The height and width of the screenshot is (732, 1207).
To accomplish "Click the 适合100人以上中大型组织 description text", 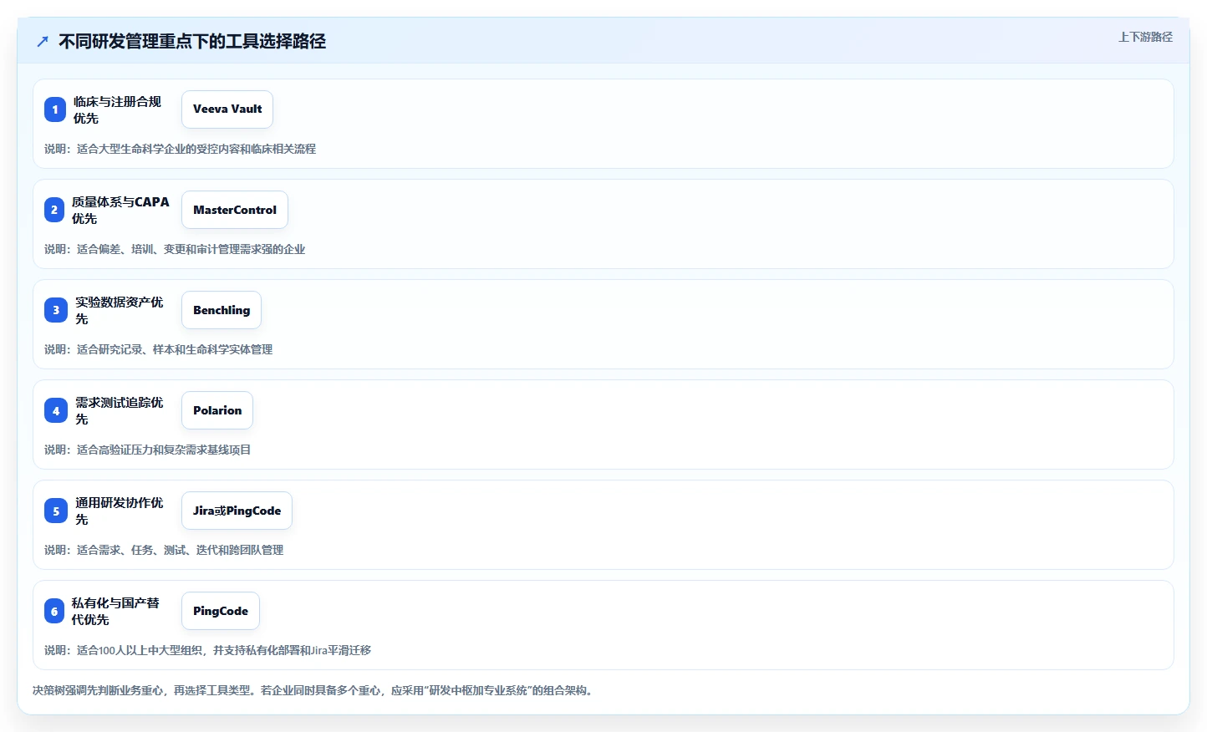I will pyautogui.click(x=207, y=650).
